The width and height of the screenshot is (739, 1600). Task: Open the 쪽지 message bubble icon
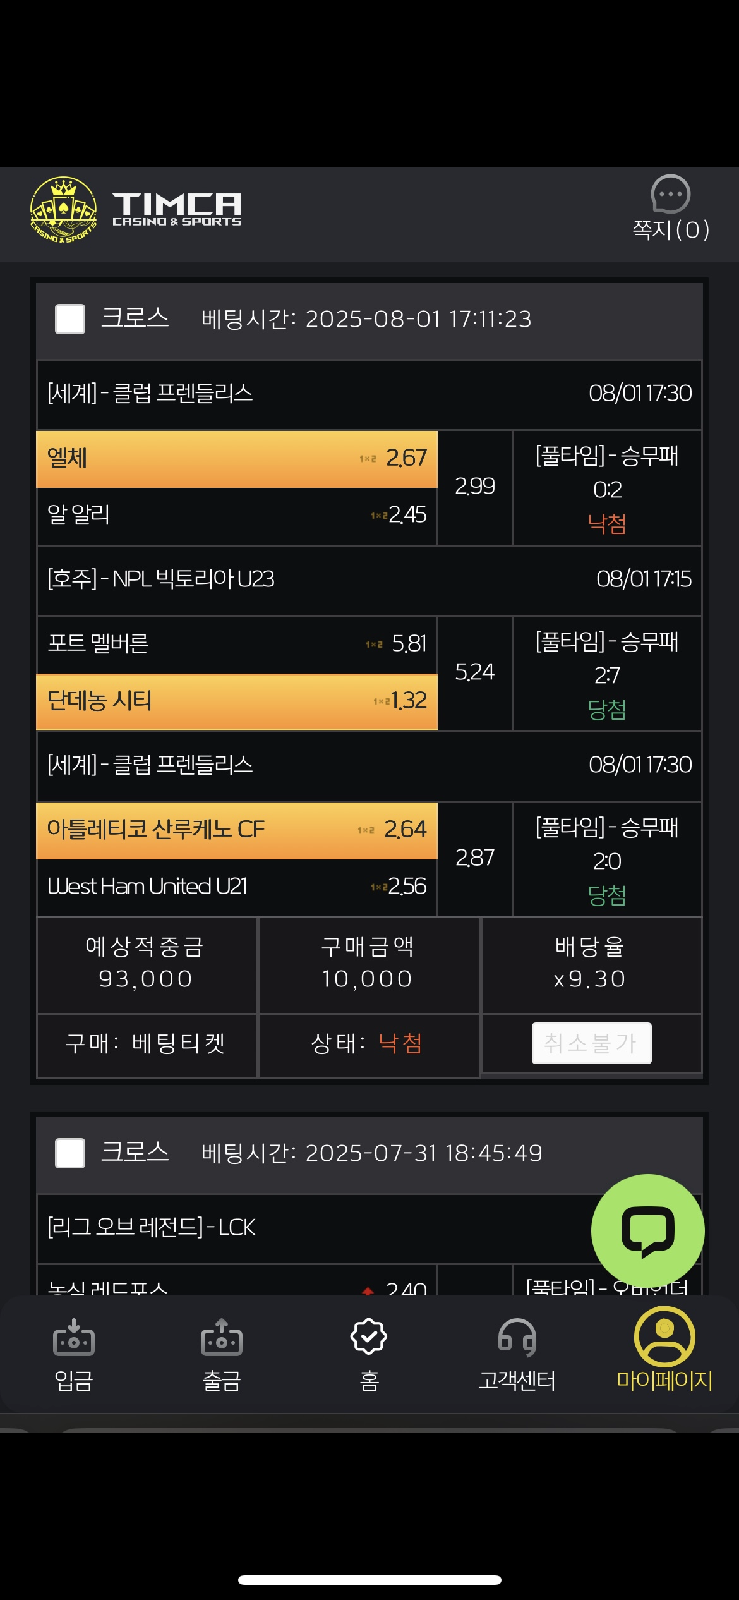point(670,195)
